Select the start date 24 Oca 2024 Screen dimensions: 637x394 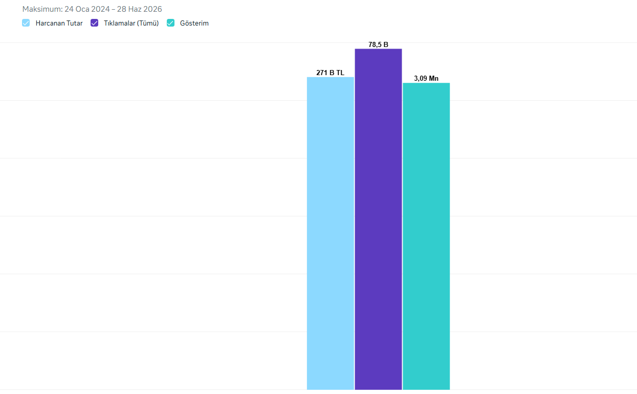point(87,9)
